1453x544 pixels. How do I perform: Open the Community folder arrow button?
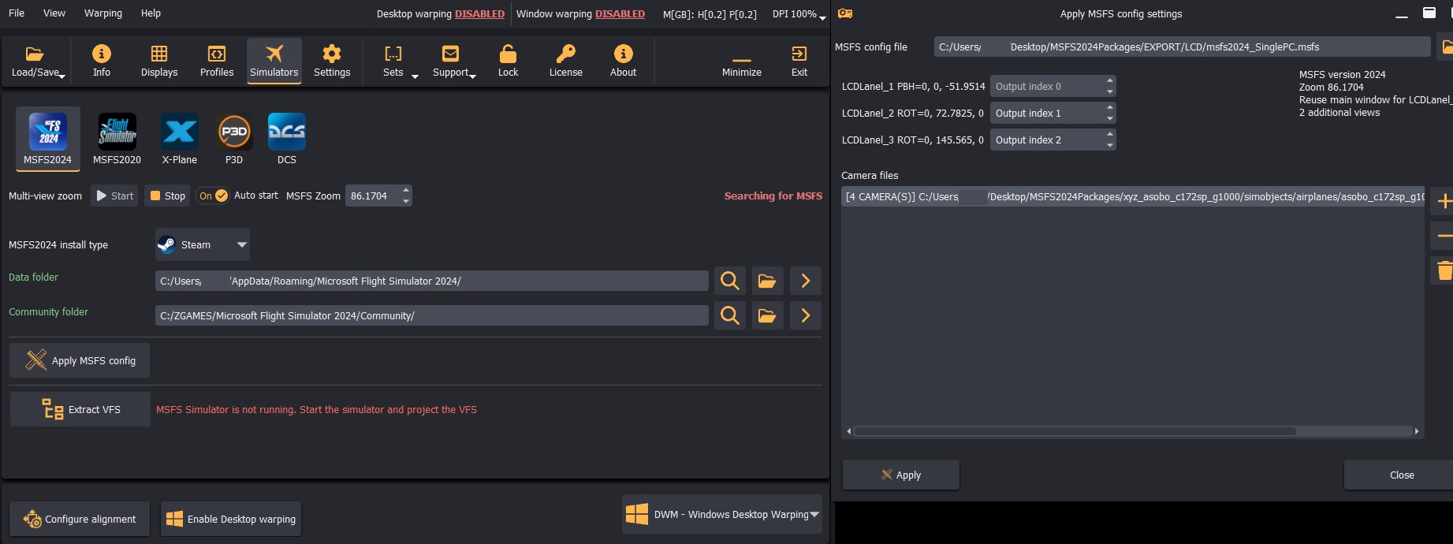805,315
